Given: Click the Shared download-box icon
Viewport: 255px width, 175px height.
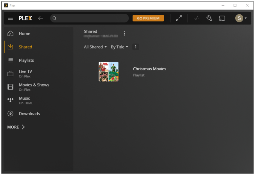Looking at the screenshot, I should coord(10,47).
